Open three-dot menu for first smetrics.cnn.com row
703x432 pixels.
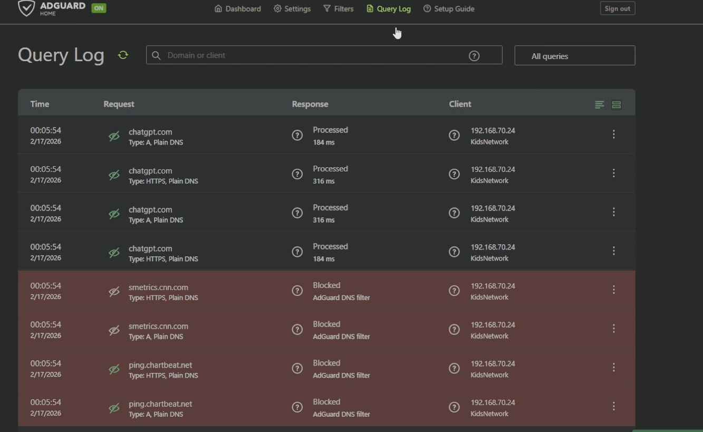[x=613, y=290]
